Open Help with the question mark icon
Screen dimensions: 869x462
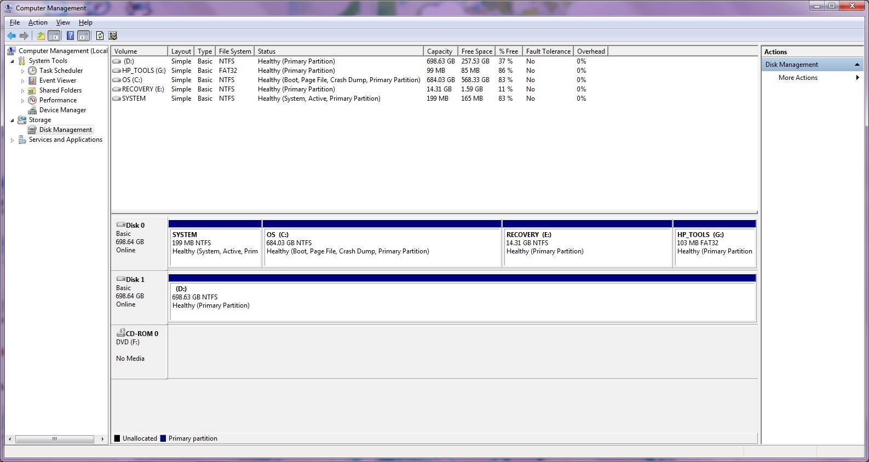[x=70, y=36]
